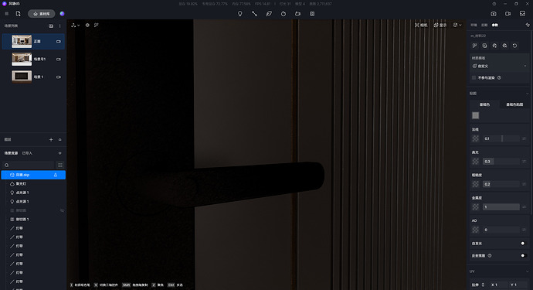The width and height of the screenshot is (533, 290).
Task: Add a new scene camera in scene list
Action: [x=51, y=26]
